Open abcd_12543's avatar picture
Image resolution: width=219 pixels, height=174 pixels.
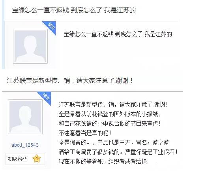pos(25,117)
